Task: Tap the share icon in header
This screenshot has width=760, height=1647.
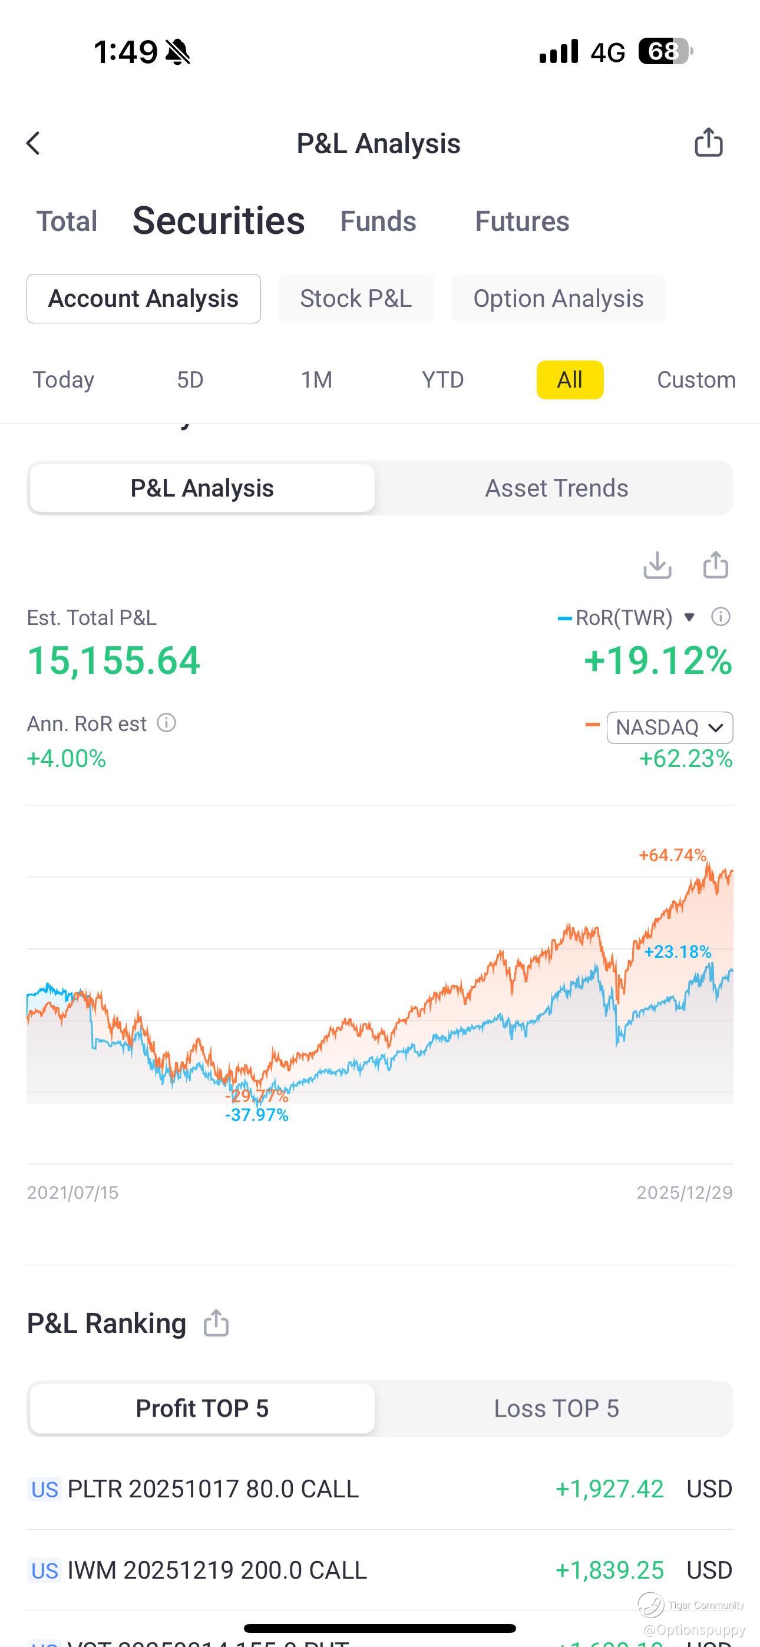Action: pos(708,142)
